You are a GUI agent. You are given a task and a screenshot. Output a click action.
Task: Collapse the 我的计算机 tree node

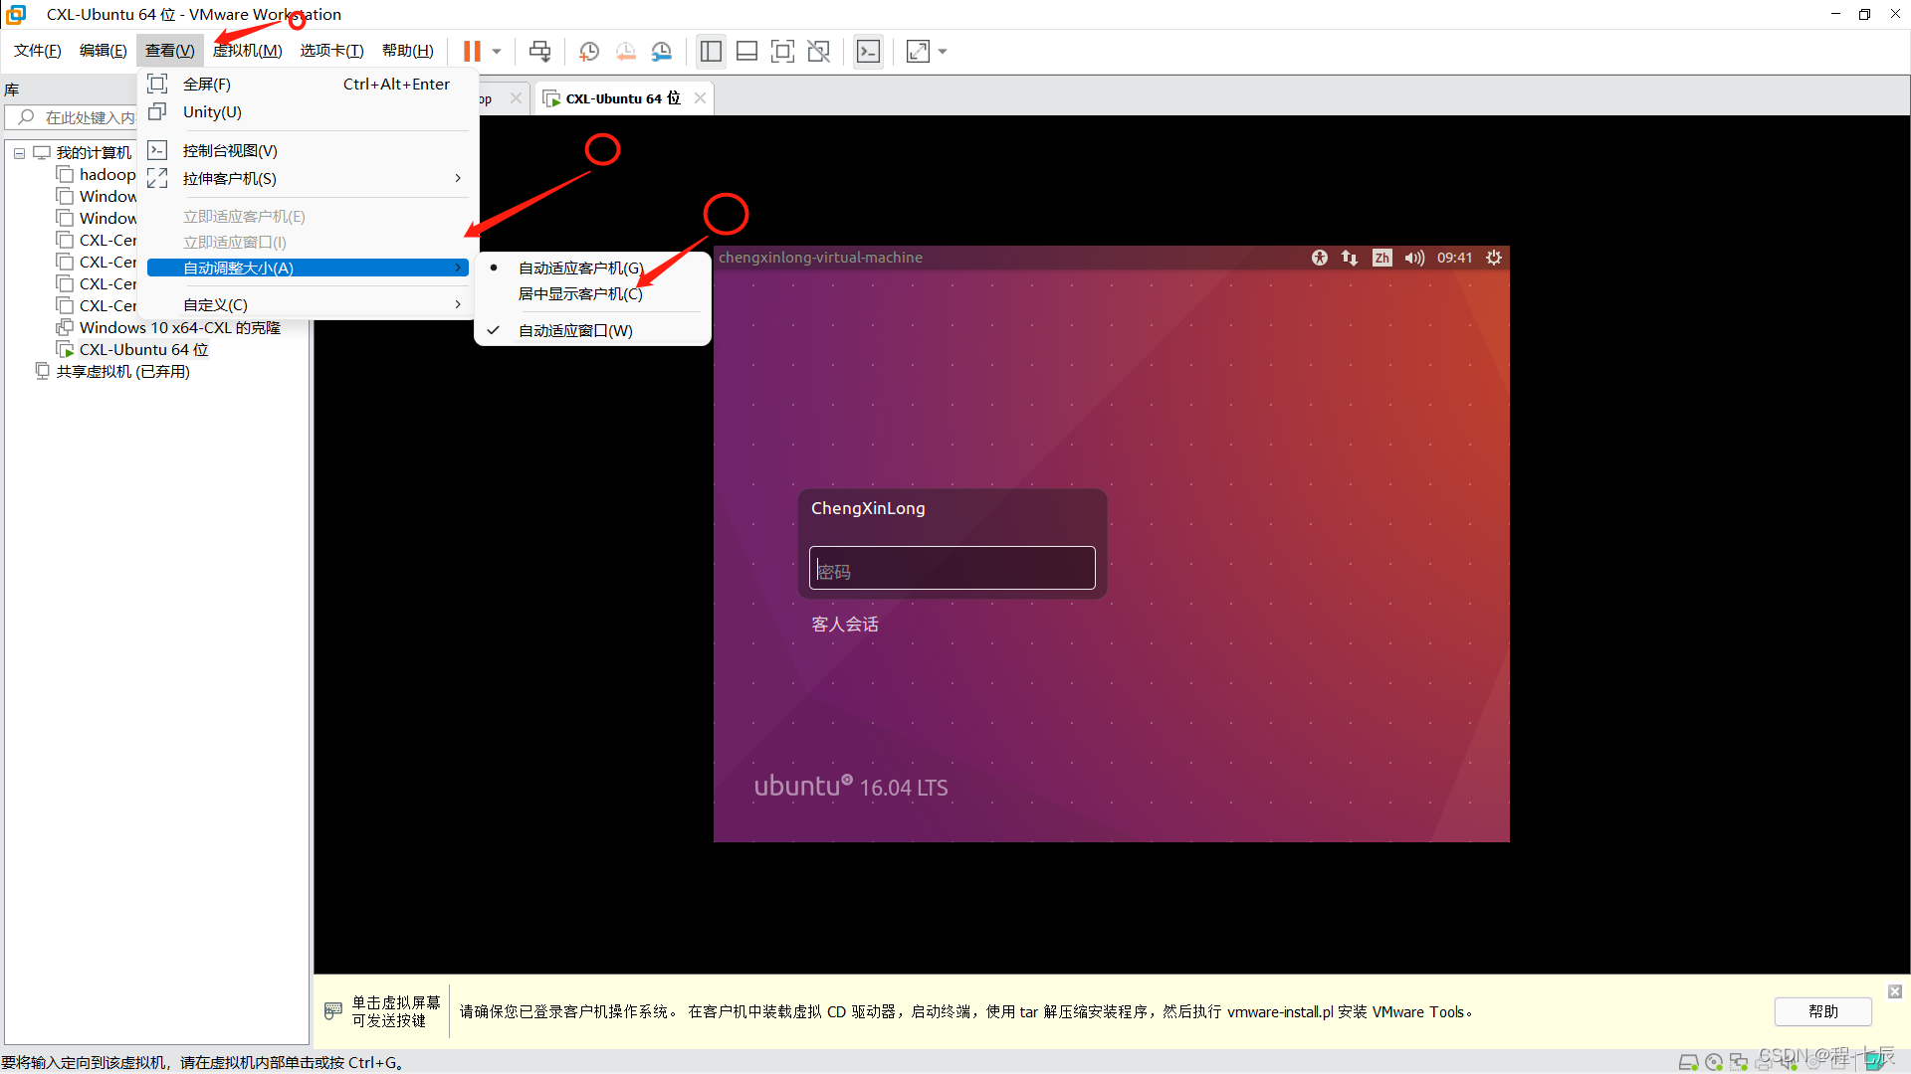point(18,152)
